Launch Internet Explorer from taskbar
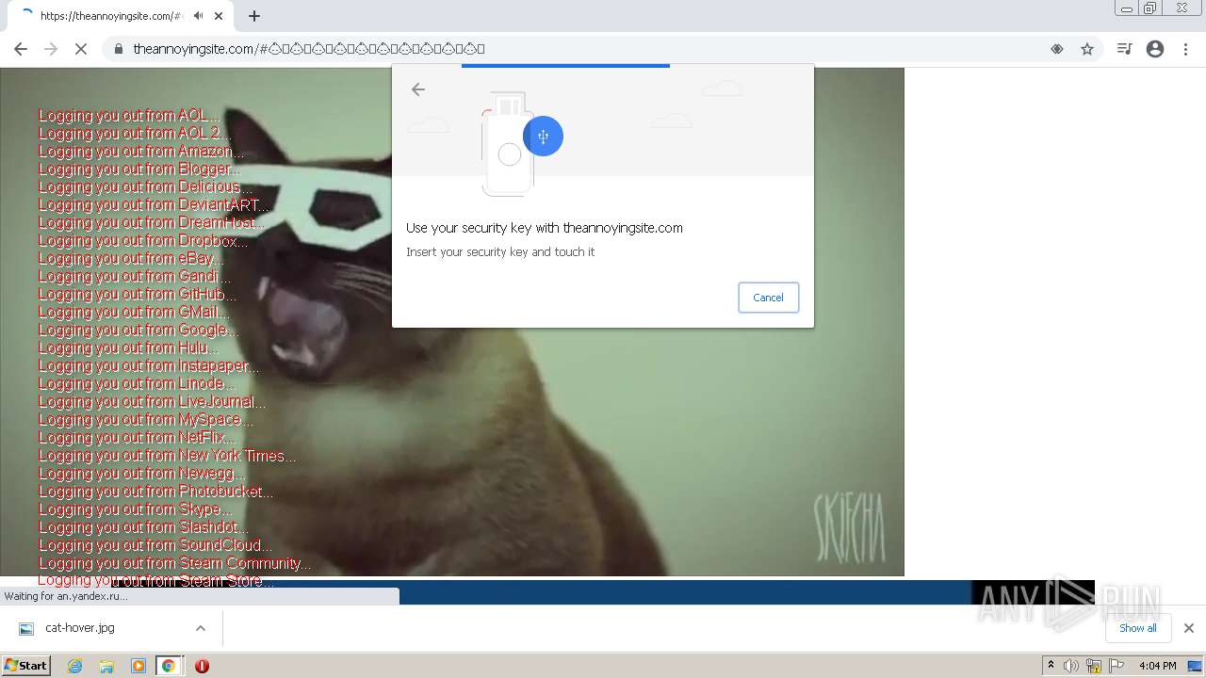This screenshot has height=678, width=1206. tap(75, 666)
